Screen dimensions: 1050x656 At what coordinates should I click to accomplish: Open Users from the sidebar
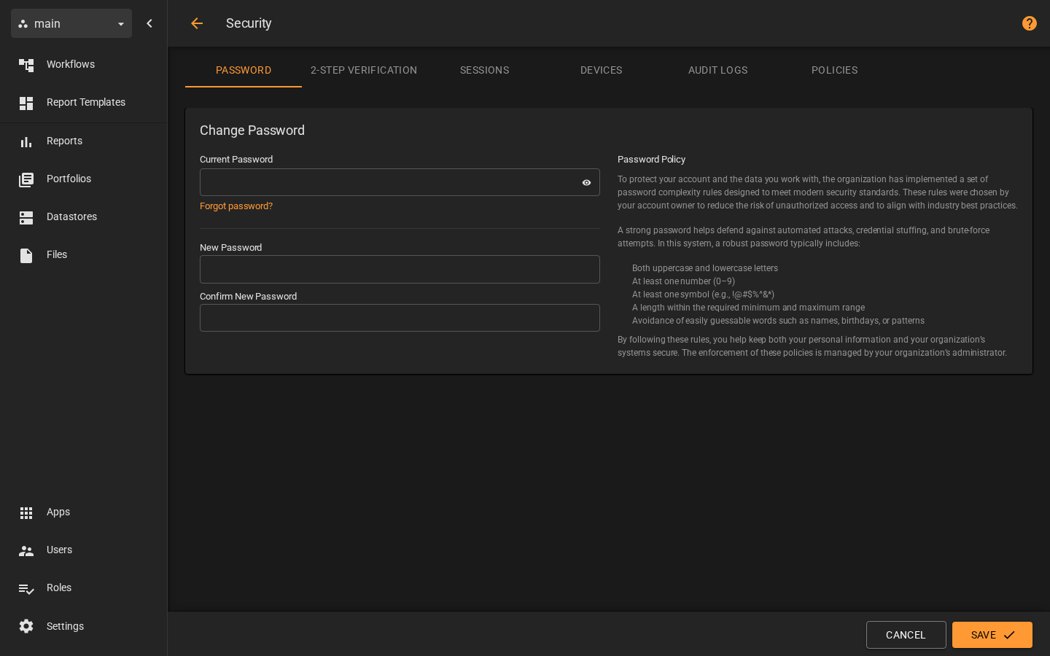pyautogui.click(x=83, y=550)
